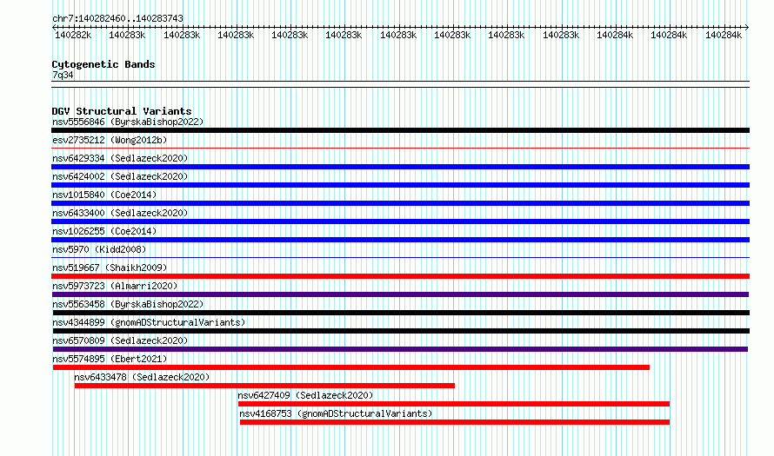Viewport: 774px width, 456px height.
Task: Click the black bar of nsv5563458
Action: click(x=401, y=313)
